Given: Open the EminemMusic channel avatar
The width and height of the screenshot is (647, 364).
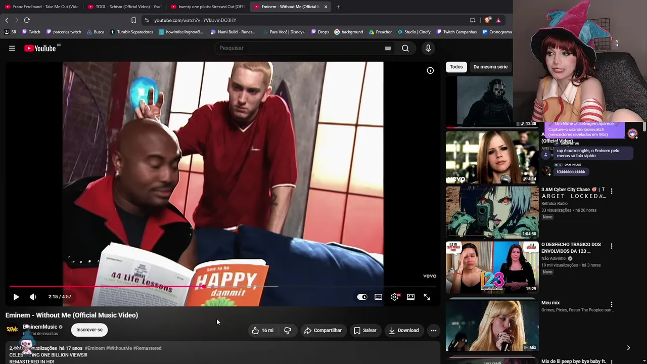Looking at the screenshot, I should pyautogui.click(x=12, y=330).
